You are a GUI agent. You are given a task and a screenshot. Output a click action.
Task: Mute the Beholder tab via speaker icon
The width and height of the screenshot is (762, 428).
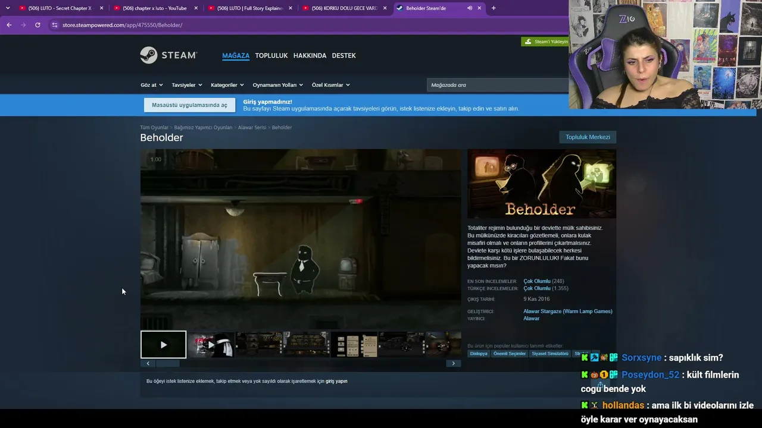pyautogui.click(x=470, y=8)
